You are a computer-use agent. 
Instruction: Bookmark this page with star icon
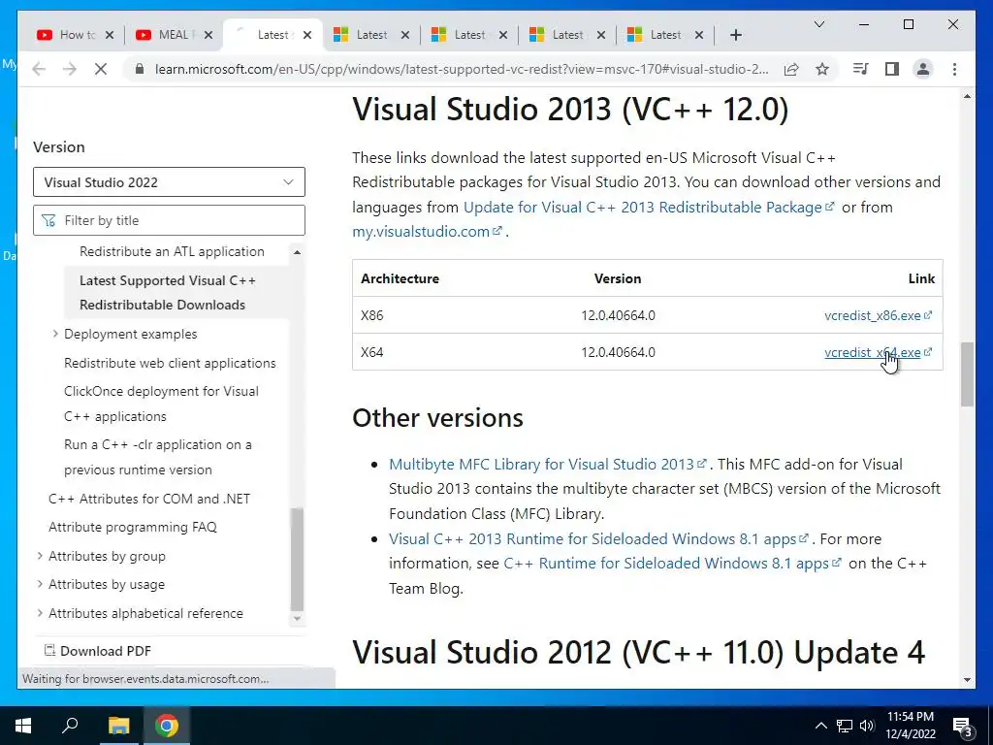click(x=822, y=69)
